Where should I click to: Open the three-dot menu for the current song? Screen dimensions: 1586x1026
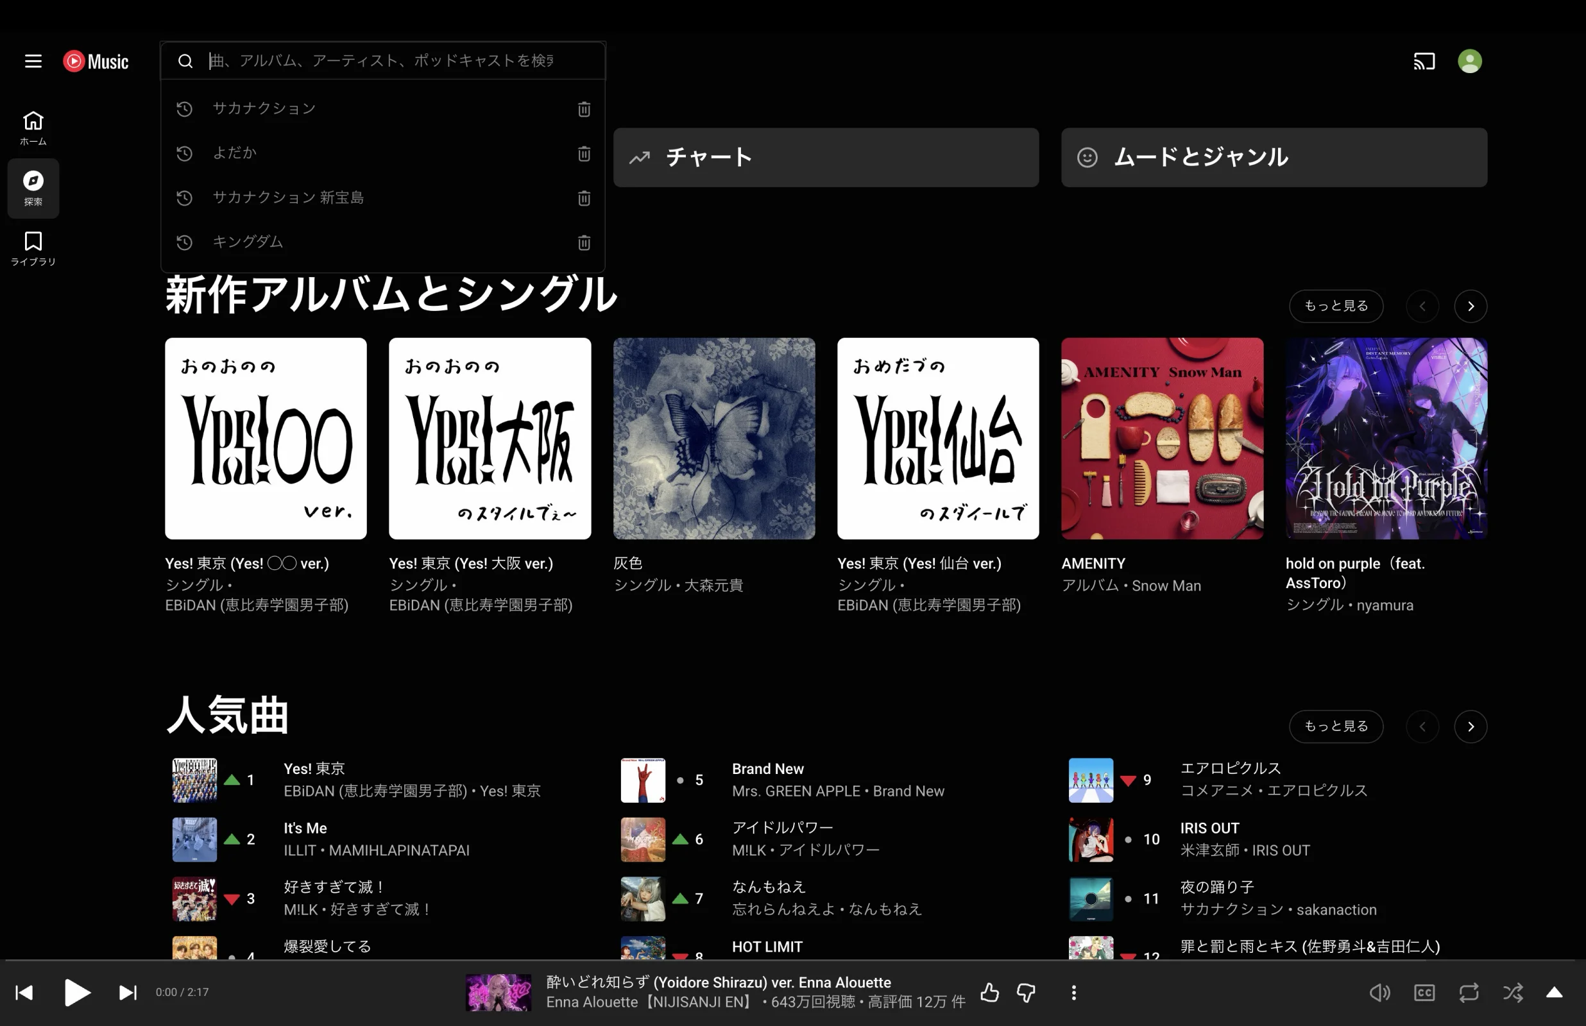click(x=1073, y=993)
